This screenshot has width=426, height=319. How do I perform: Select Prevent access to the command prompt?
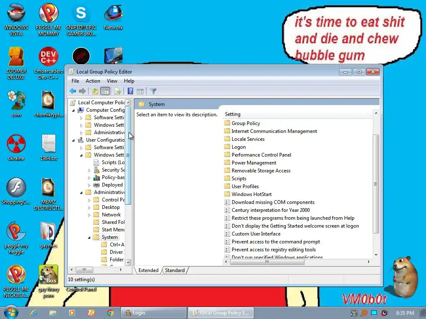(x=272, y=242)
